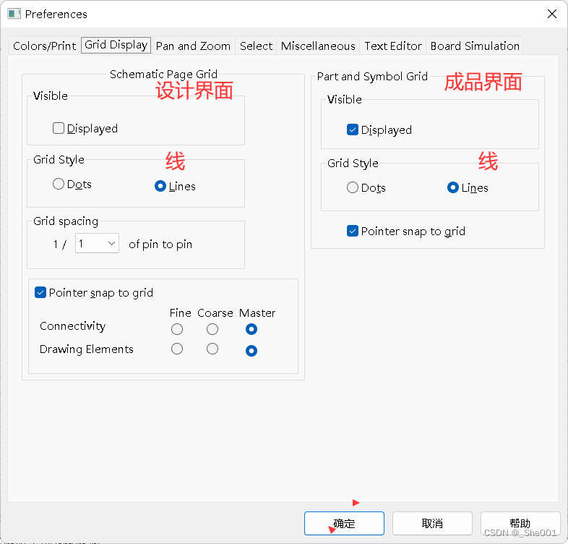The image size is (568, 544).
Task: Choose Dots grid style for Part and Symbol
Action: pyautogui.click(x=353, y=188)
